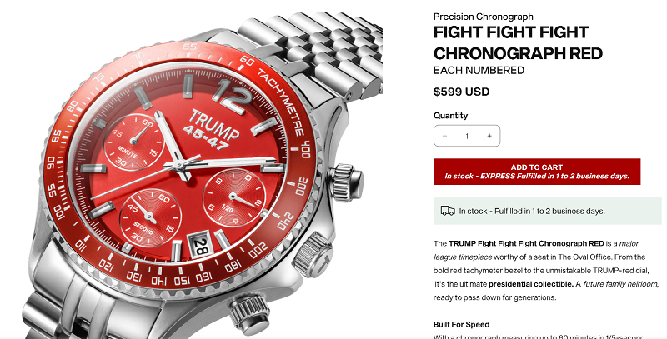Click the SECOND subdial on the watch
This screenshot has height=339, width=667.
[x=151, y=218]
